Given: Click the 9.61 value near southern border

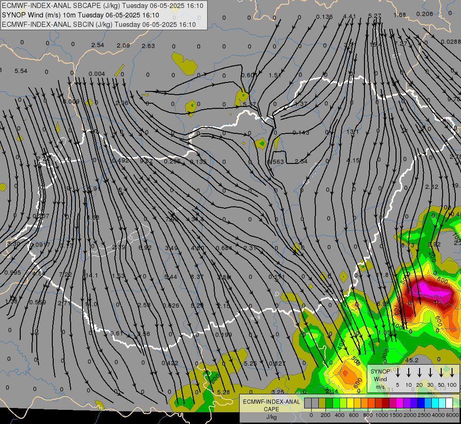Looking at the screenshot, I should point(116,333).
